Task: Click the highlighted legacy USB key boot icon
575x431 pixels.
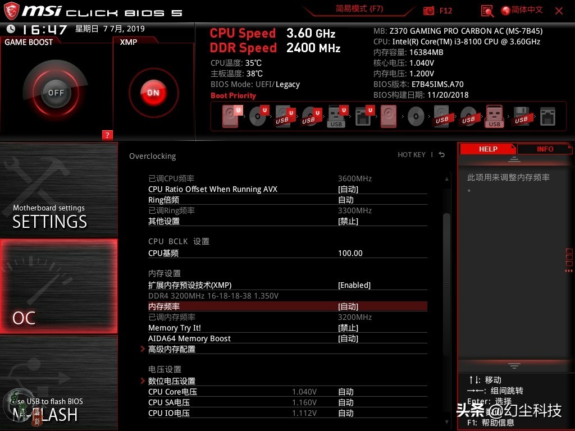Action: pos(494,116)
